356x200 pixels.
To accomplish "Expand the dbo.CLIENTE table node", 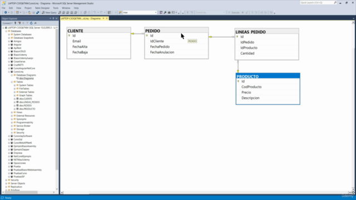I will (x=15, y=99).
